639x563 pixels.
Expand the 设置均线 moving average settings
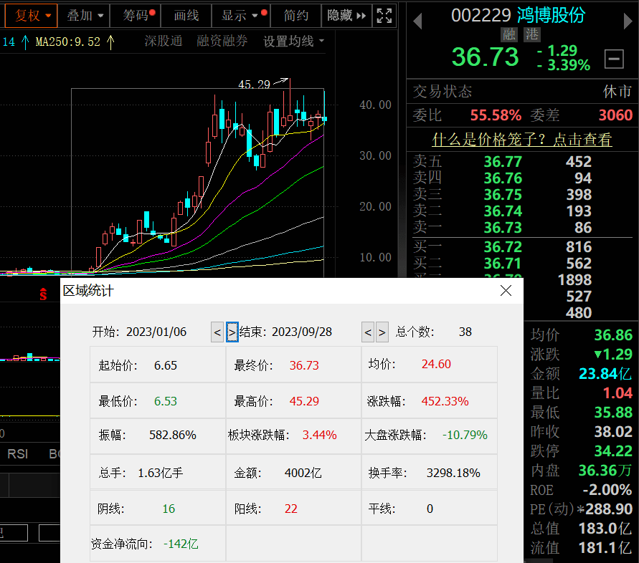pos(293,42)
